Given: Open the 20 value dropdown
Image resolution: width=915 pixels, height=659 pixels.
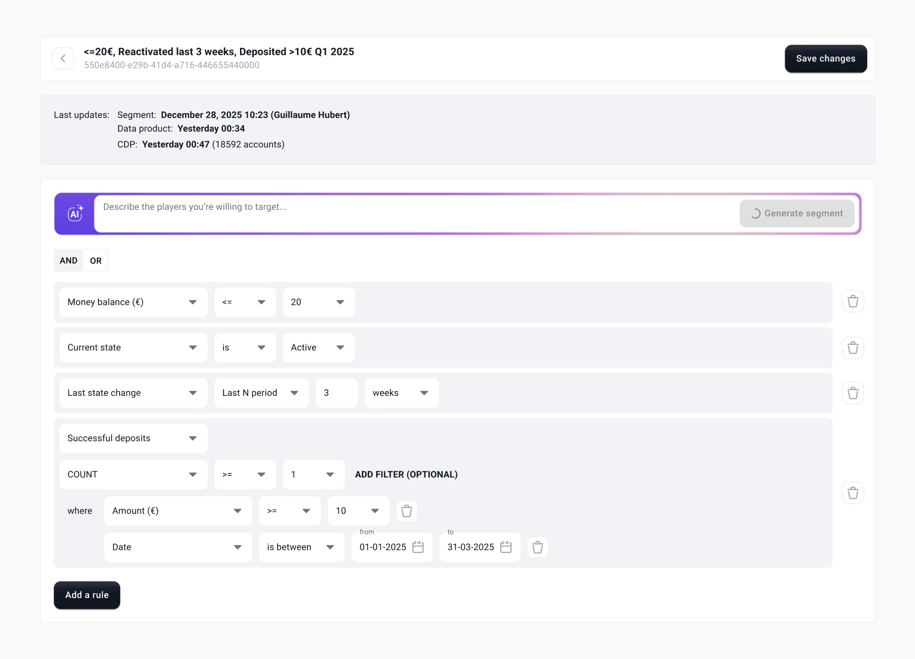Looking at the screenshot, I should coord(319,302).
